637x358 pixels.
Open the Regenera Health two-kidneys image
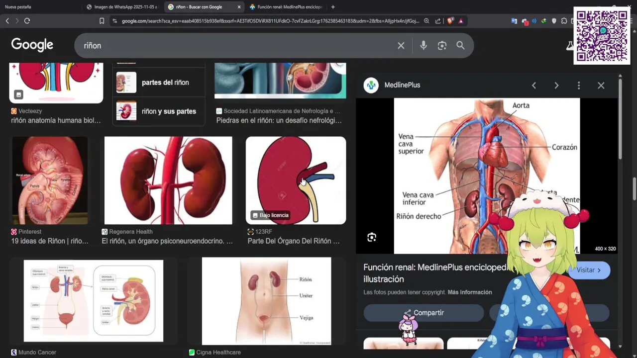point(168,180)
